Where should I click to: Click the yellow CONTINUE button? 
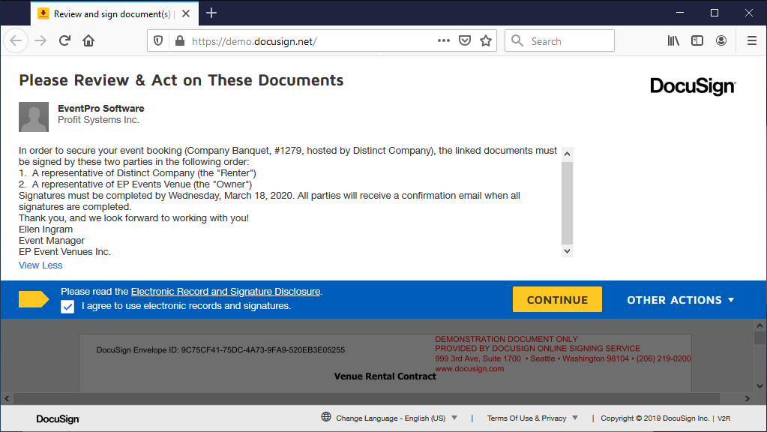(x=557, y=299)
